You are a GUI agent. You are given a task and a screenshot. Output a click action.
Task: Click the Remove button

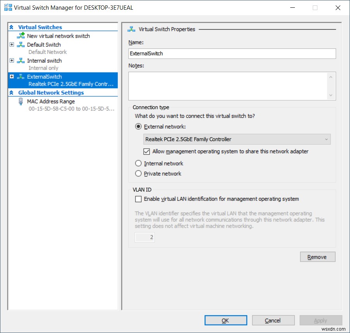[317, 257]
